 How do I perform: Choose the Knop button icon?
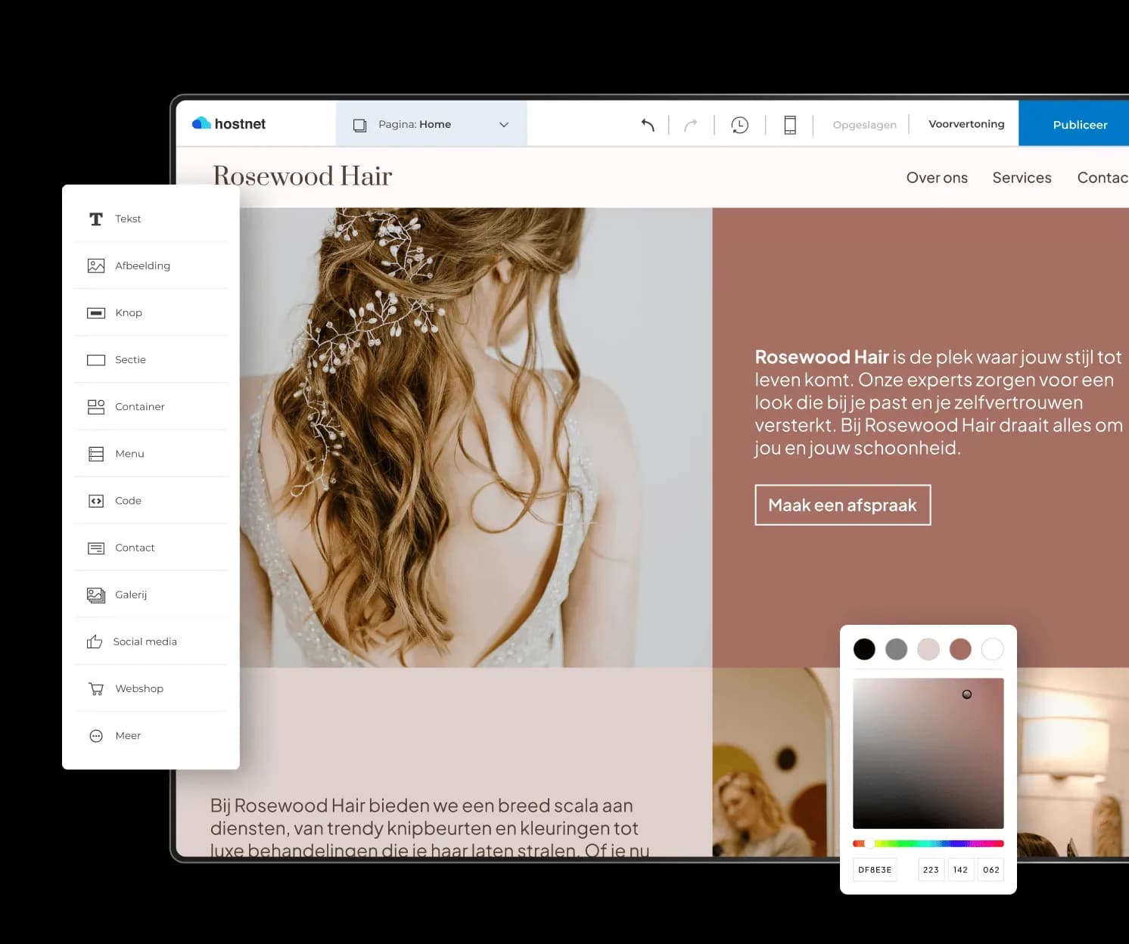click(x=96, y=313)
